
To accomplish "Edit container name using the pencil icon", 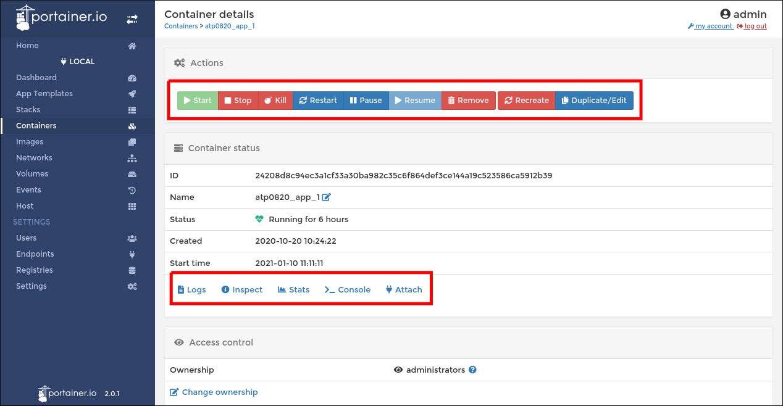I will 326,197.
